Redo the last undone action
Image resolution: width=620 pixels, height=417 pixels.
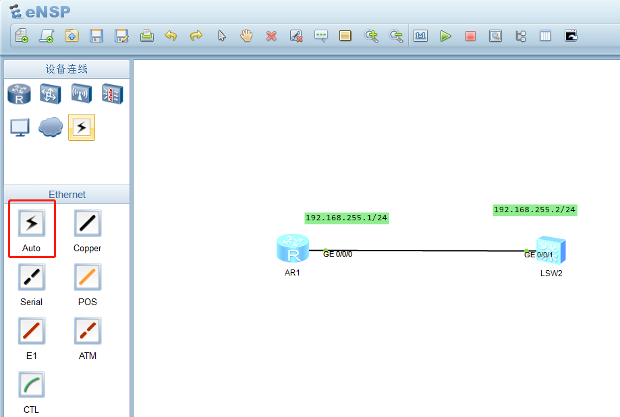[196, 36]
